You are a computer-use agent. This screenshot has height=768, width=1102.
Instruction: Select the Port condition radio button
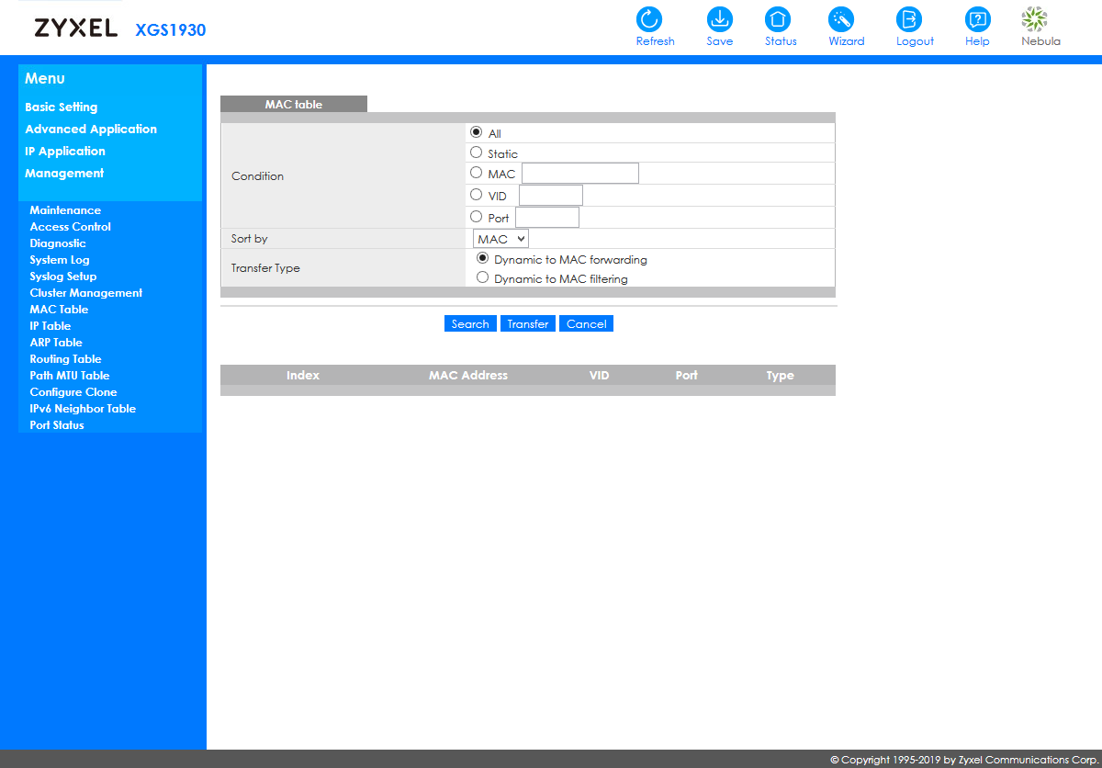(x=476, y=217)
